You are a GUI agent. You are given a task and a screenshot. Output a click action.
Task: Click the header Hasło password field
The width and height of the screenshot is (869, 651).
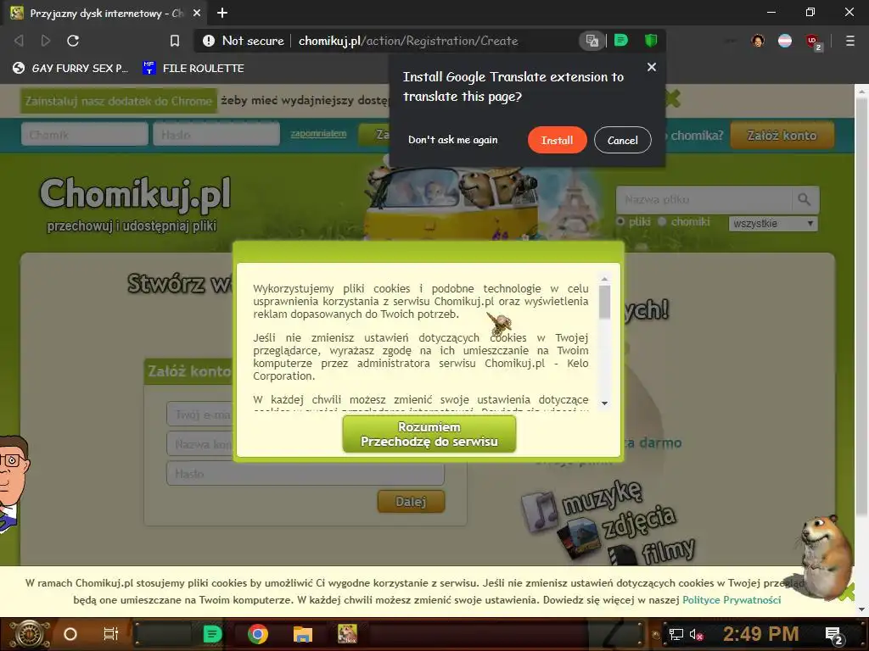click(x=216, y=135)
